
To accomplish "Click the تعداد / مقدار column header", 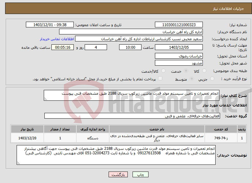I will click(x=60, y=129).
